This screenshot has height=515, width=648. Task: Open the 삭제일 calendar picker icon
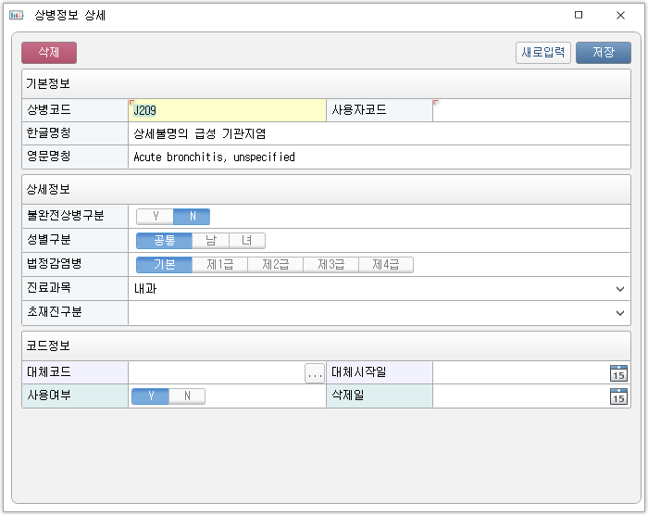tap(618, 396)
